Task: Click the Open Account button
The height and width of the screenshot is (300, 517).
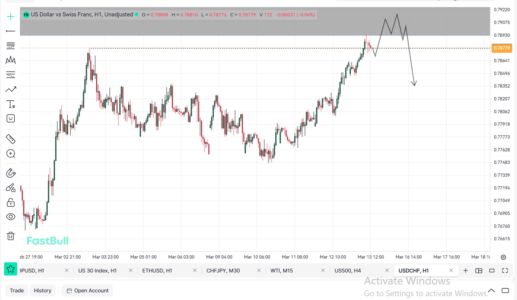Action: point(87,290)
